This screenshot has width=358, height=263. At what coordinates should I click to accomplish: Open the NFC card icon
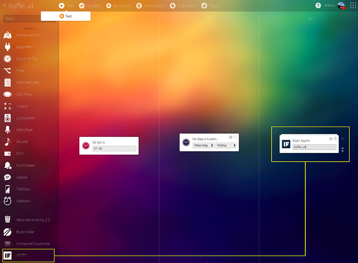coord(7,154)
